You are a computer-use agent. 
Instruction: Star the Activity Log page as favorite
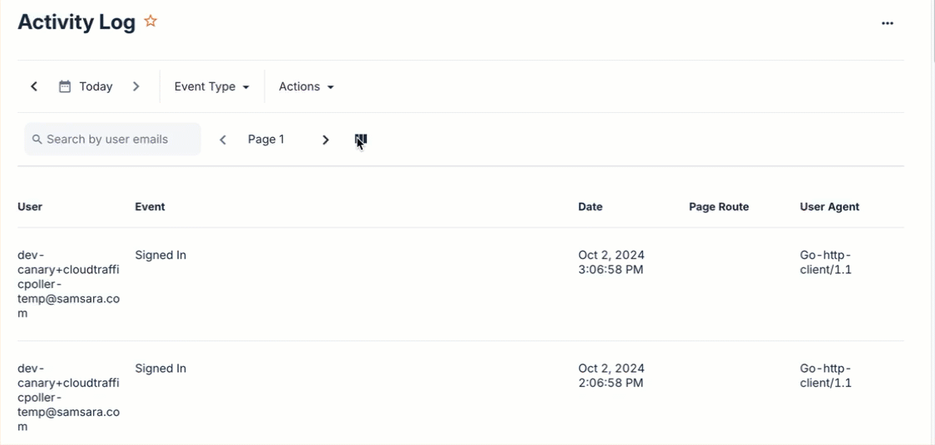[151, 22]
